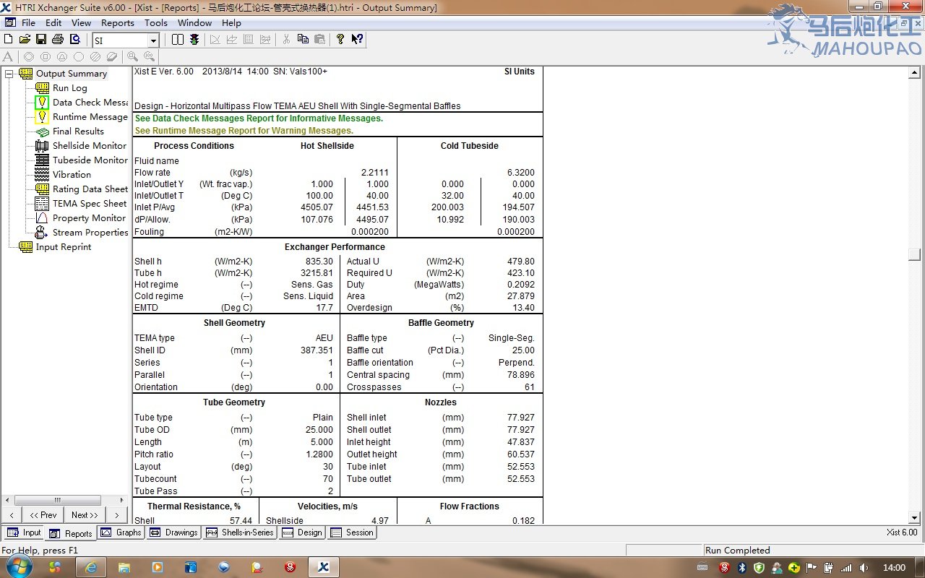Click the tree panel horizontal scrollbar thumb

point(58,500)
